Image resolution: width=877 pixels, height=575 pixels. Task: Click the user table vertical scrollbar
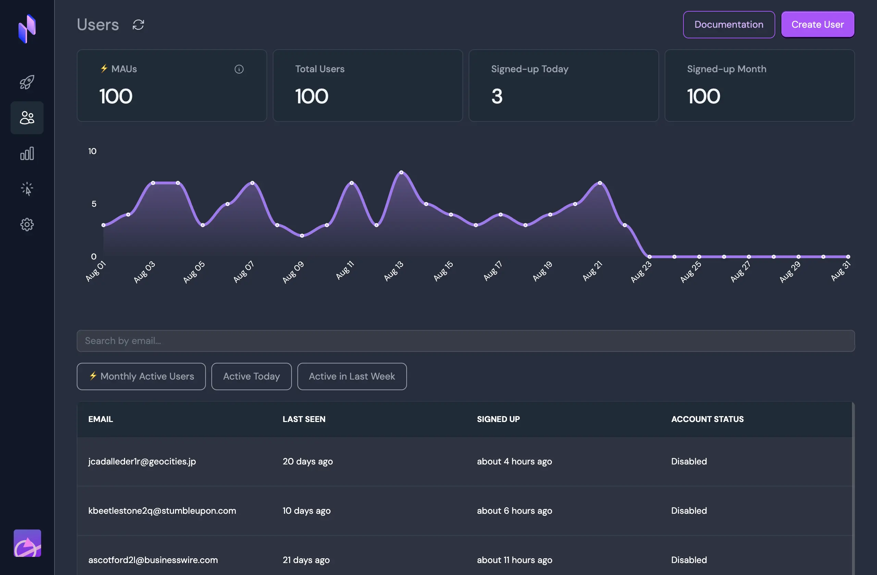853,488
